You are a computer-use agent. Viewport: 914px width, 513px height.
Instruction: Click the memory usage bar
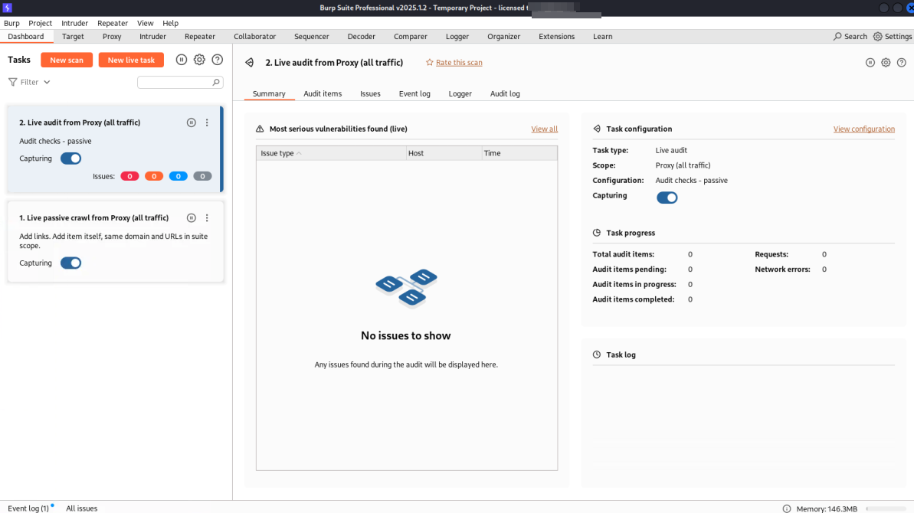[886, 509]
